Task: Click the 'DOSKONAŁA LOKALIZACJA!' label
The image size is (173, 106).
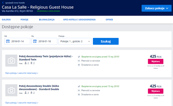Action: coord(48,11)
